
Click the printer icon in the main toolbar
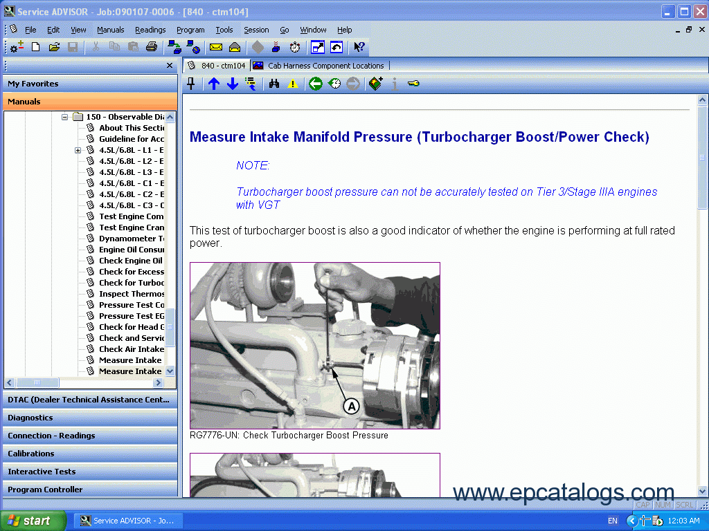152,47
